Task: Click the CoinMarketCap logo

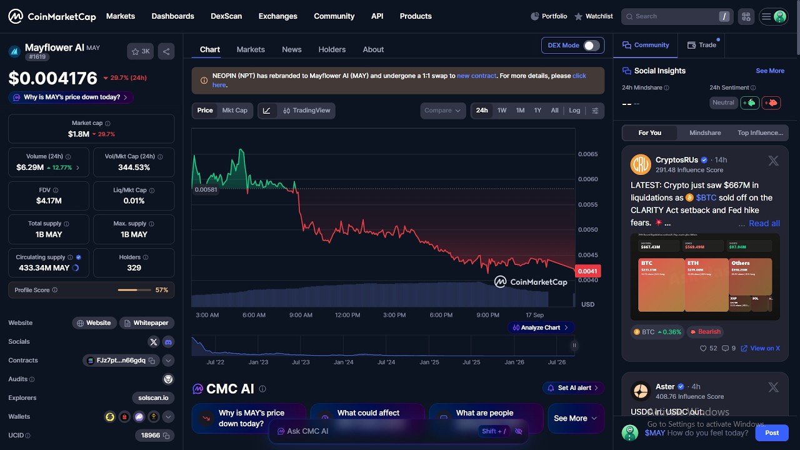Action: tap(52, 16)
